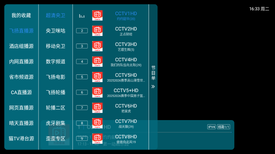Screen dimensions: 275x154
Task: Click the 把家虎 program subtitle
Action: click(126, 111)
